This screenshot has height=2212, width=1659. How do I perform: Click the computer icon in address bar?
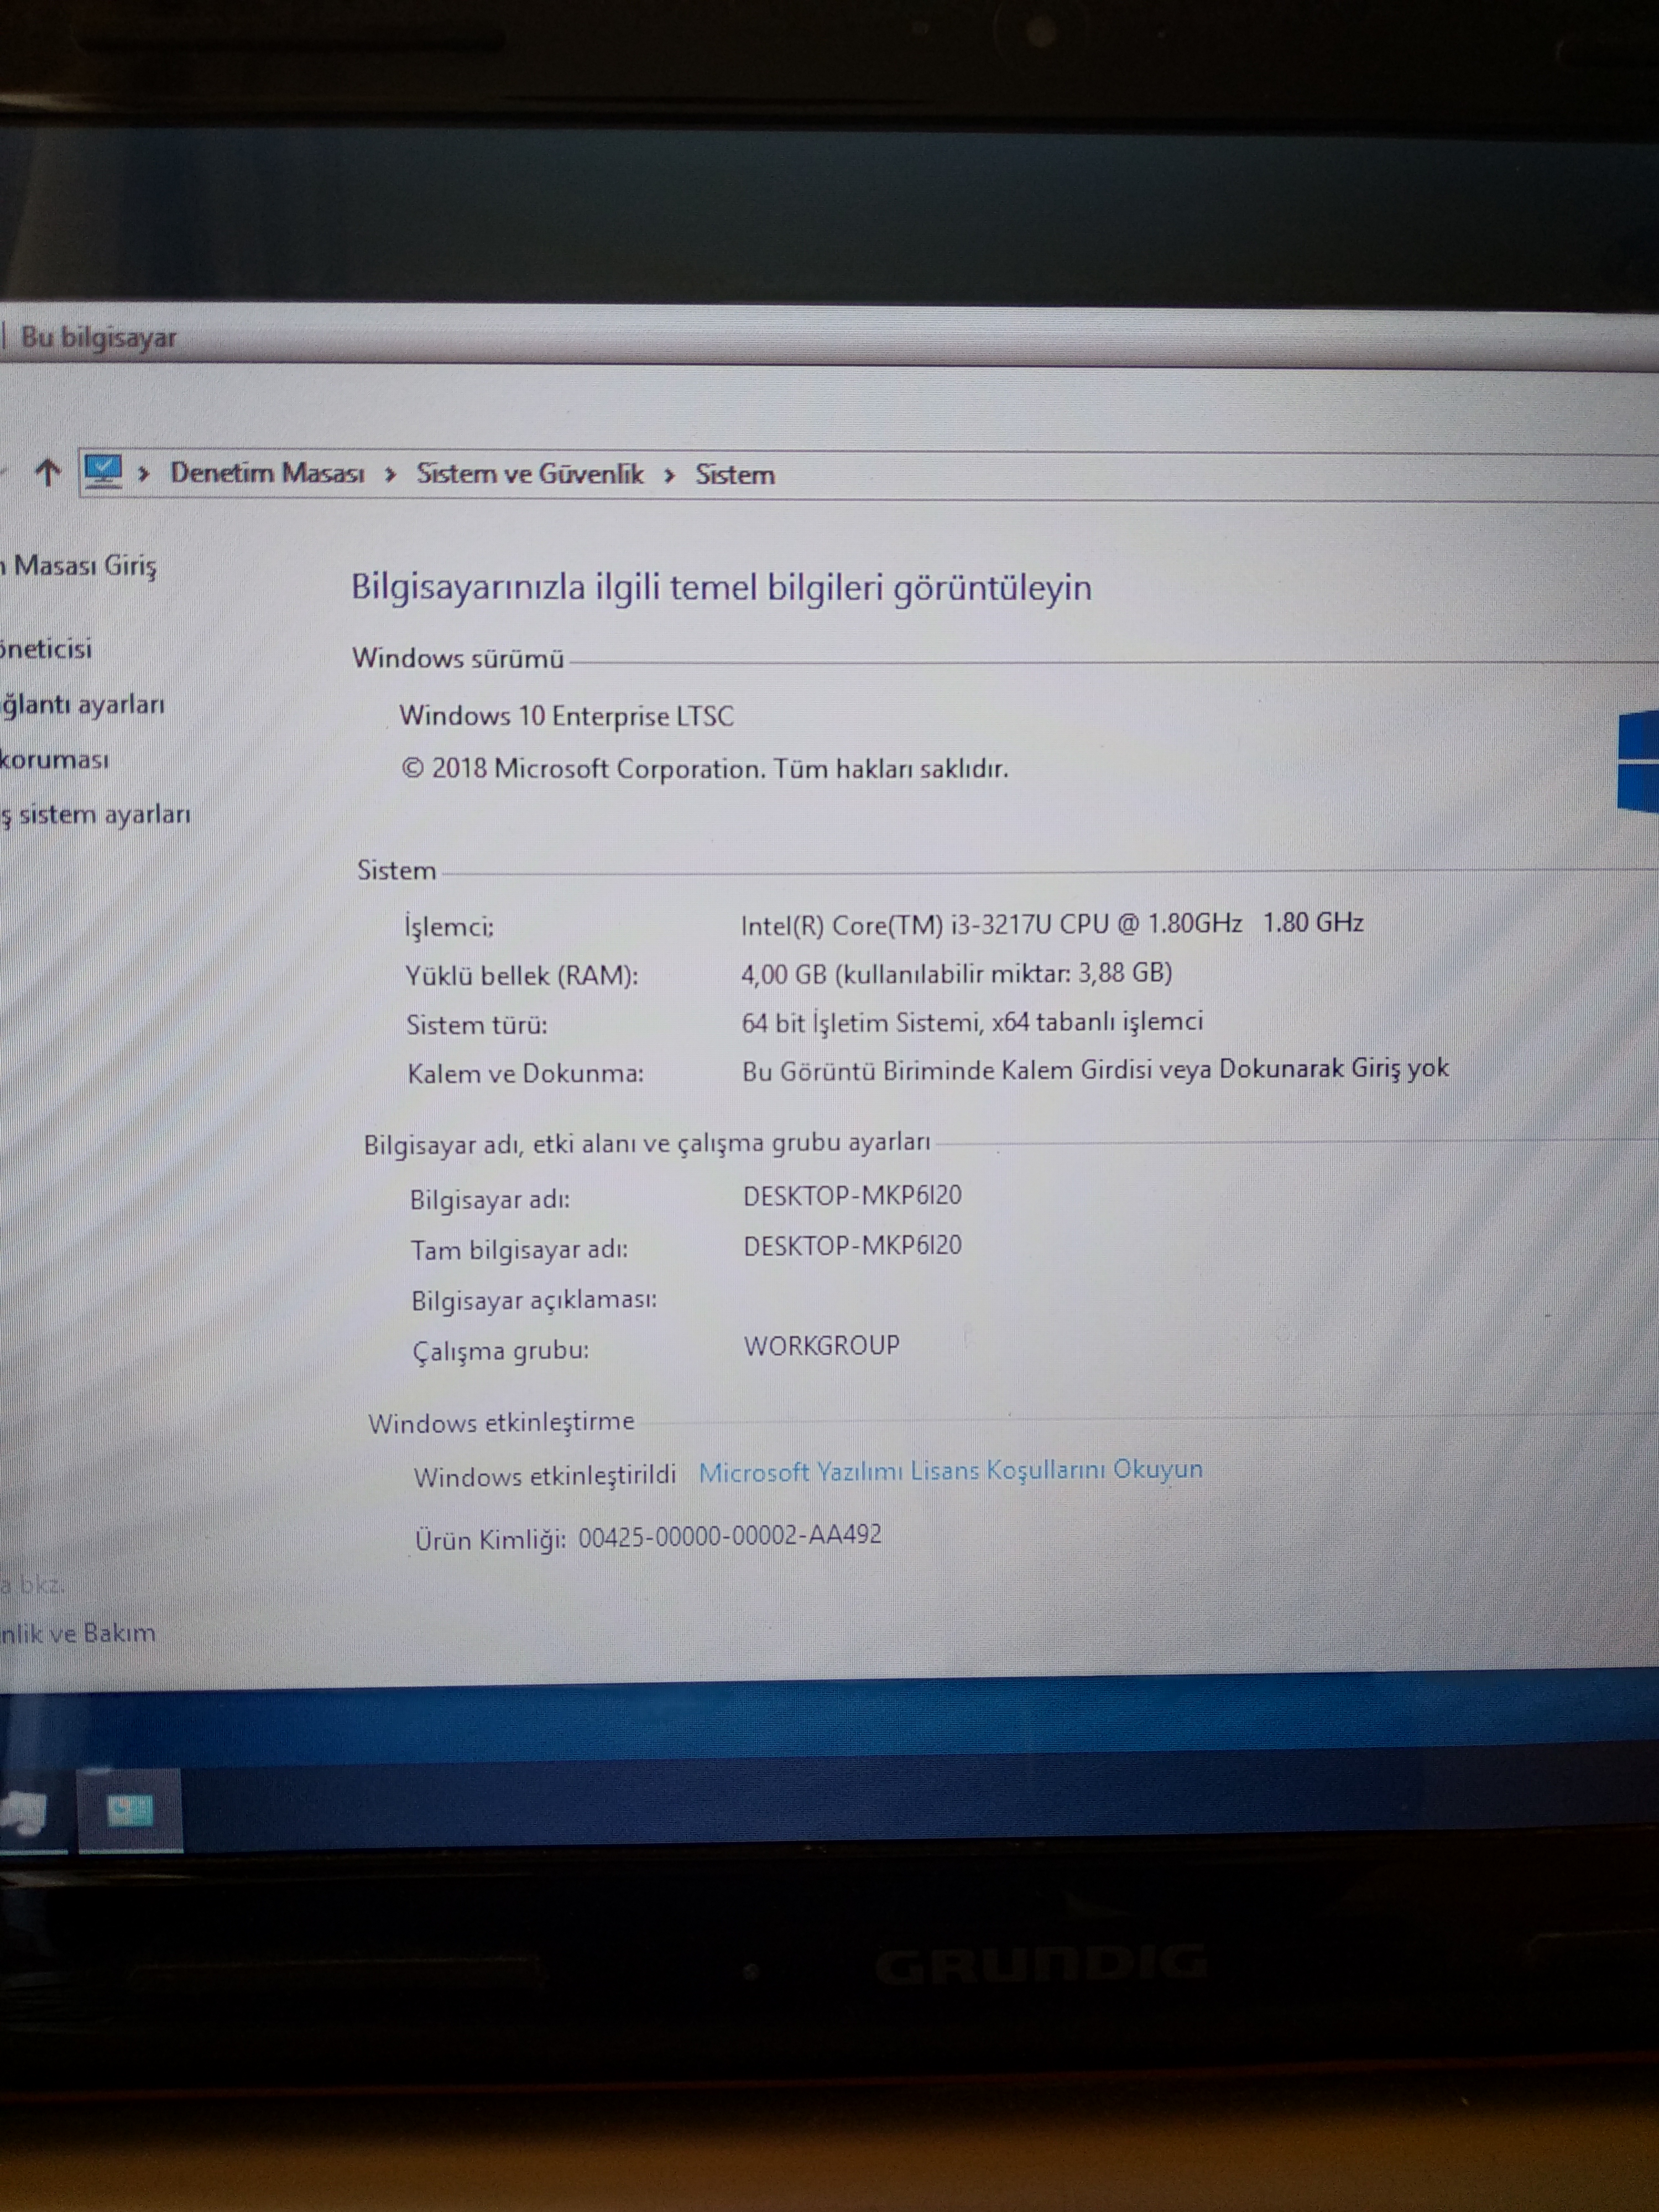(x=102, y=470)
